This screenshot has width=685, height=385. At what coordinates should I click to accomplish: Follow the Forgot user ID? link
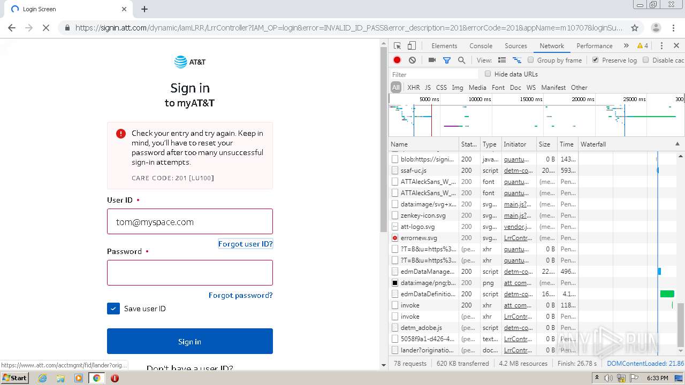coord(245,244)
